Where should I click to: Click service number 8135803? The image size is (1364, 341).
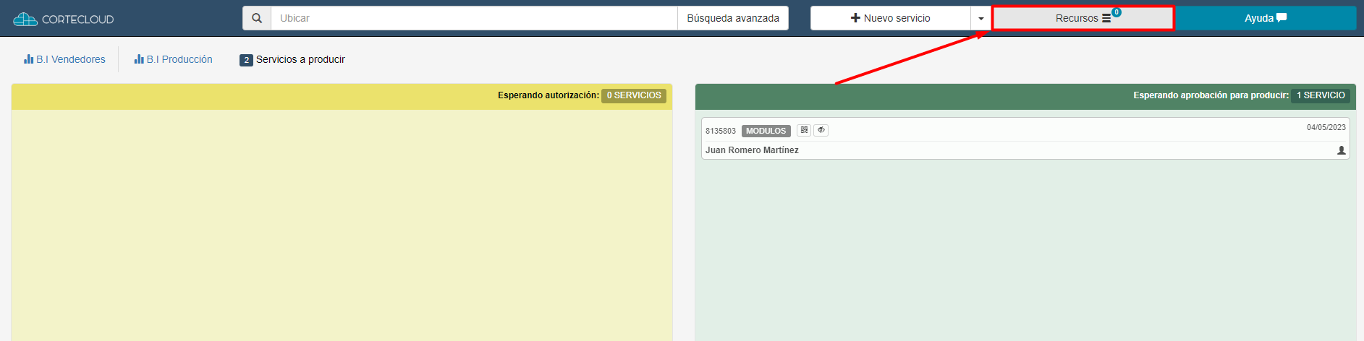[x=721, y=131]
